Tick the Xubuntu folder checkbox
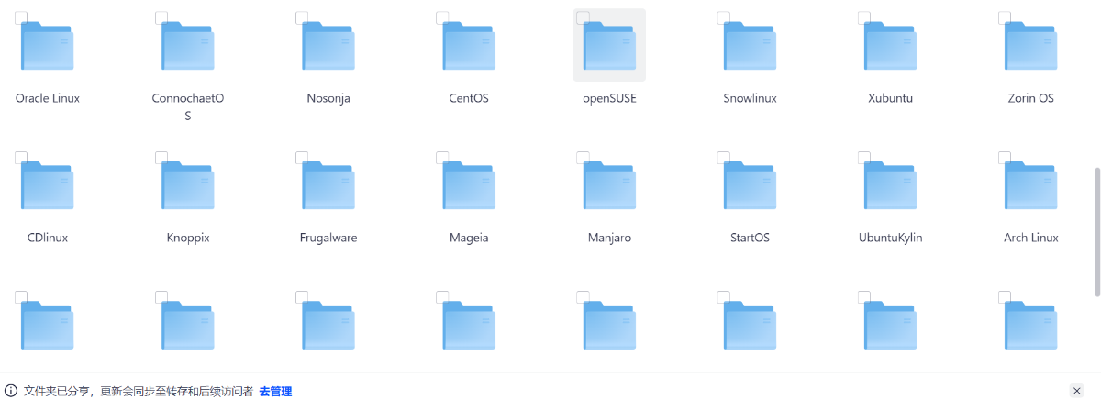This screenshot has height=400, width=1101. click(863, 17)
